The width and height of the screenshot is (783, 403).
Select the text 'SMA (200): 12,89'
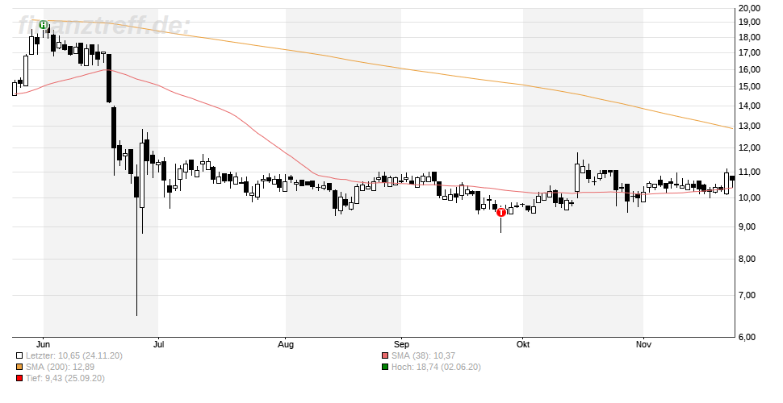point(60,367)
